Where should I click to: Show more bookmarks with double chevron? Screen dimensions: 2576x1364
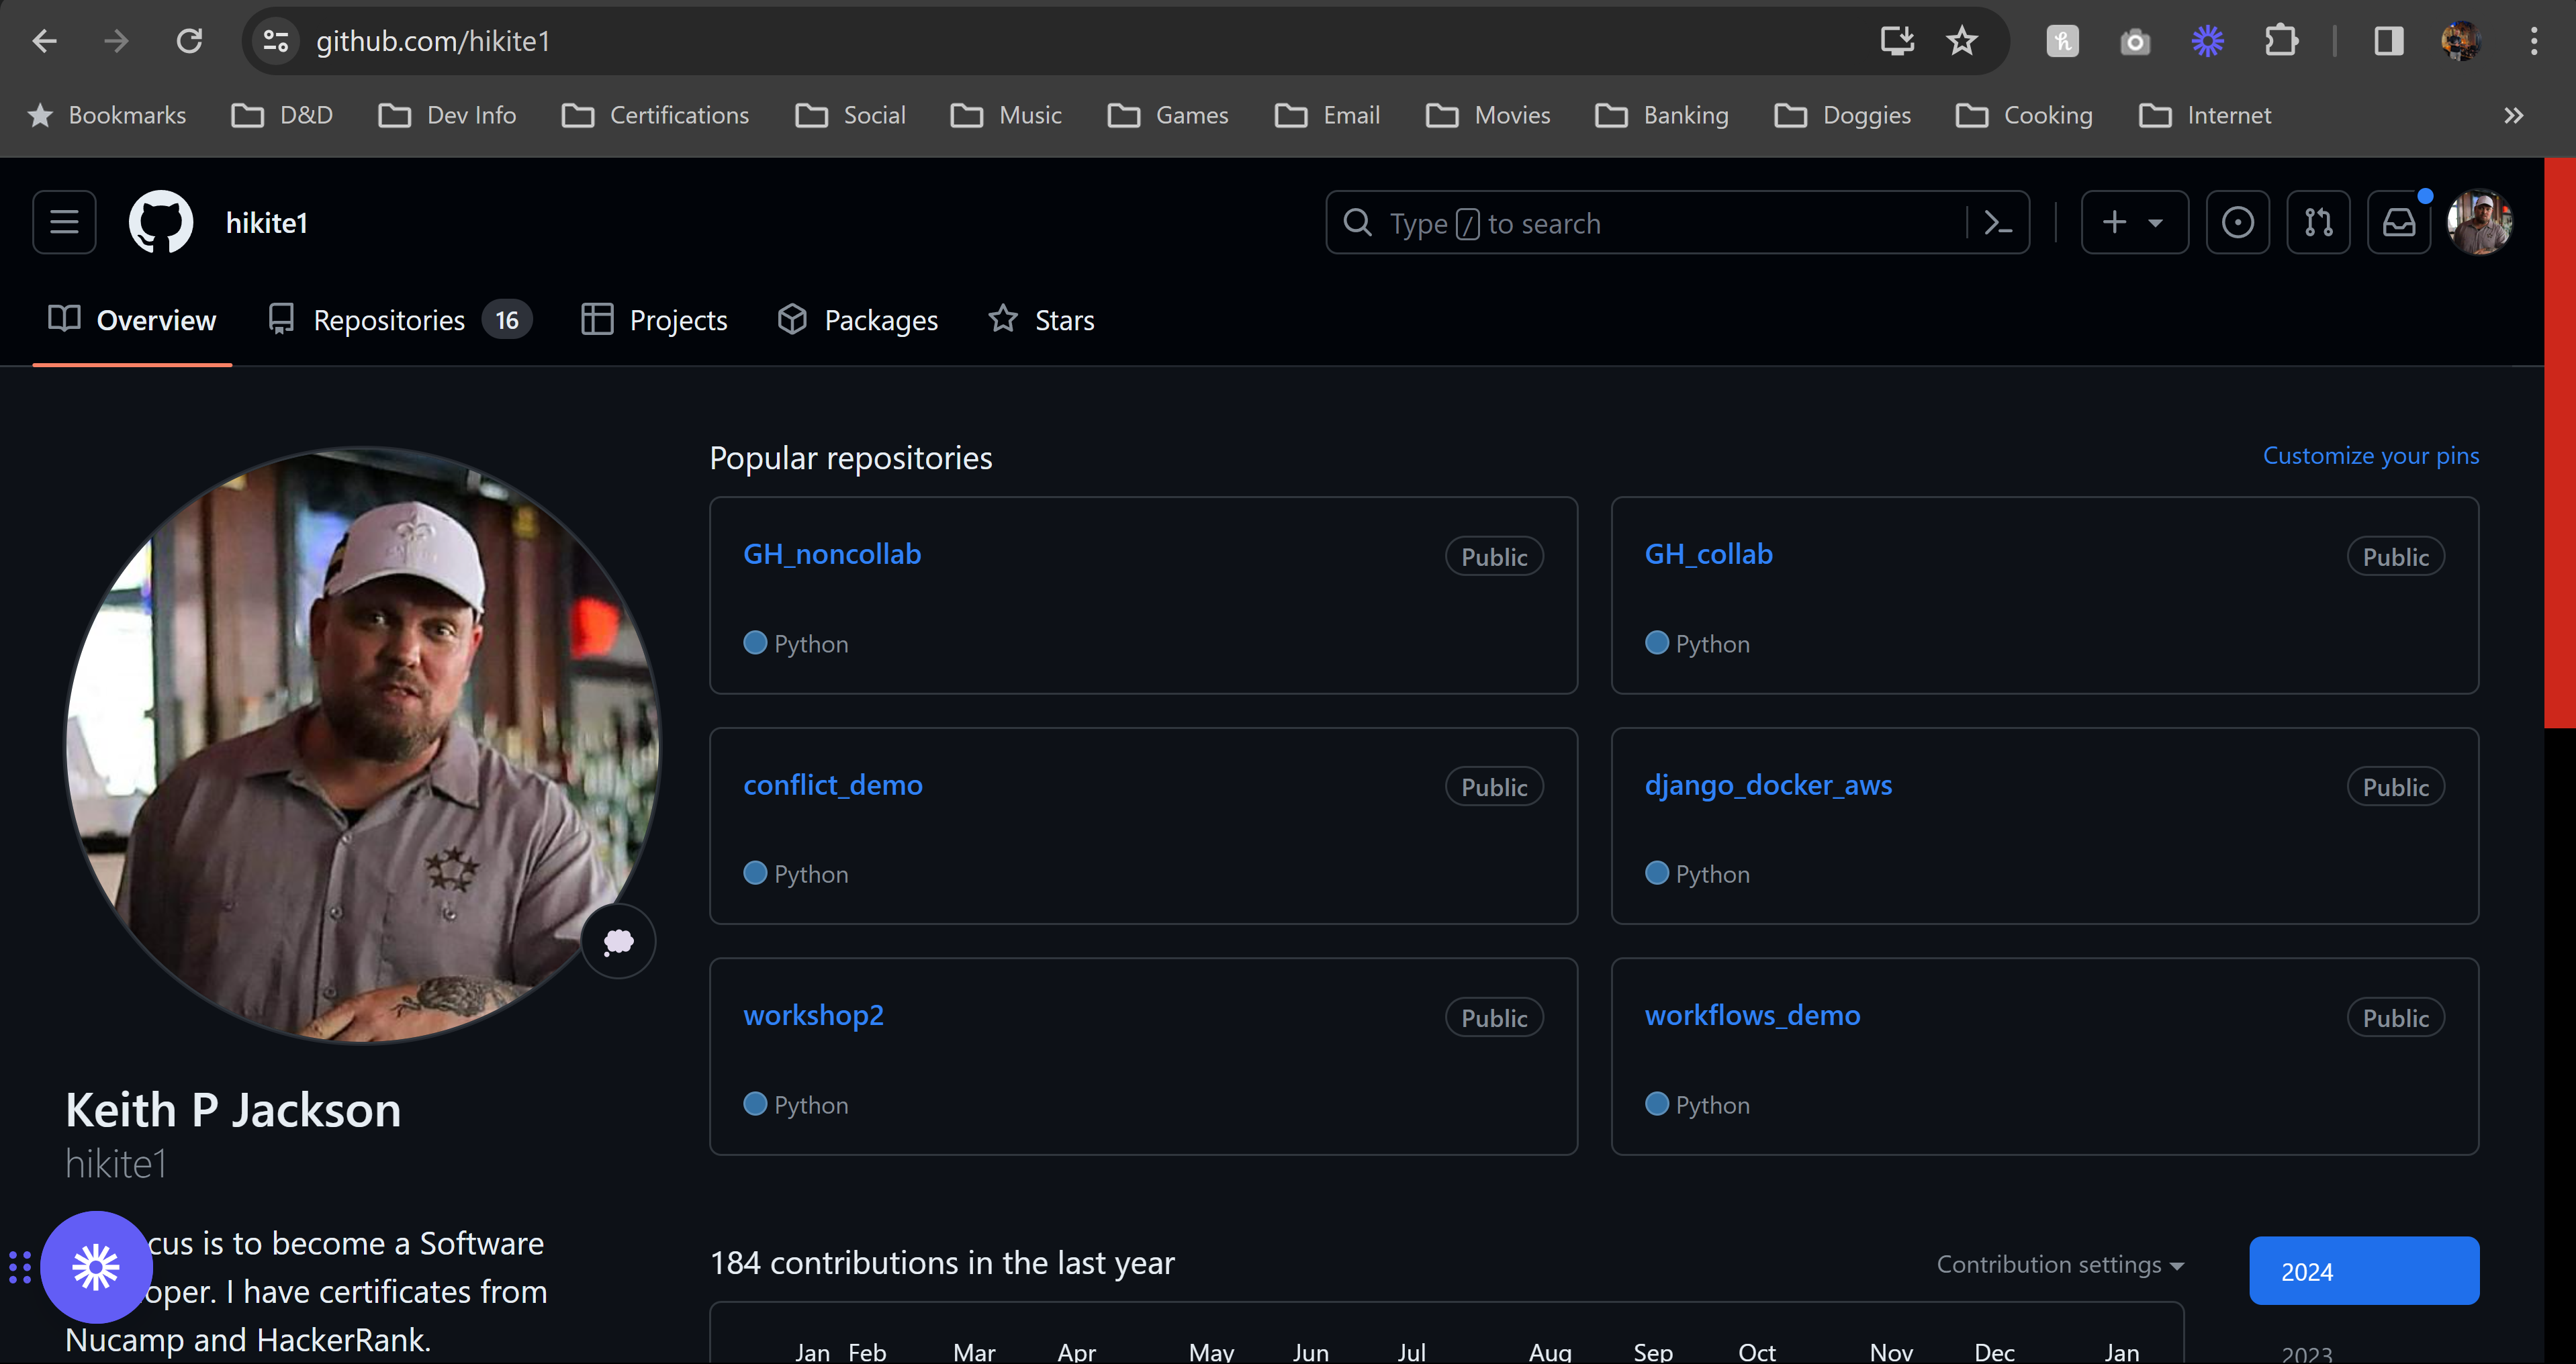pyautogui.click(x=2513, y=116)
